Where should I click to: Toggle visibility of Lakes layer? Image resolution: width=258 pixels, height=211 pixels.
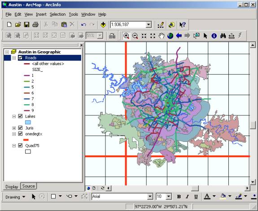[x=20, y=116]
